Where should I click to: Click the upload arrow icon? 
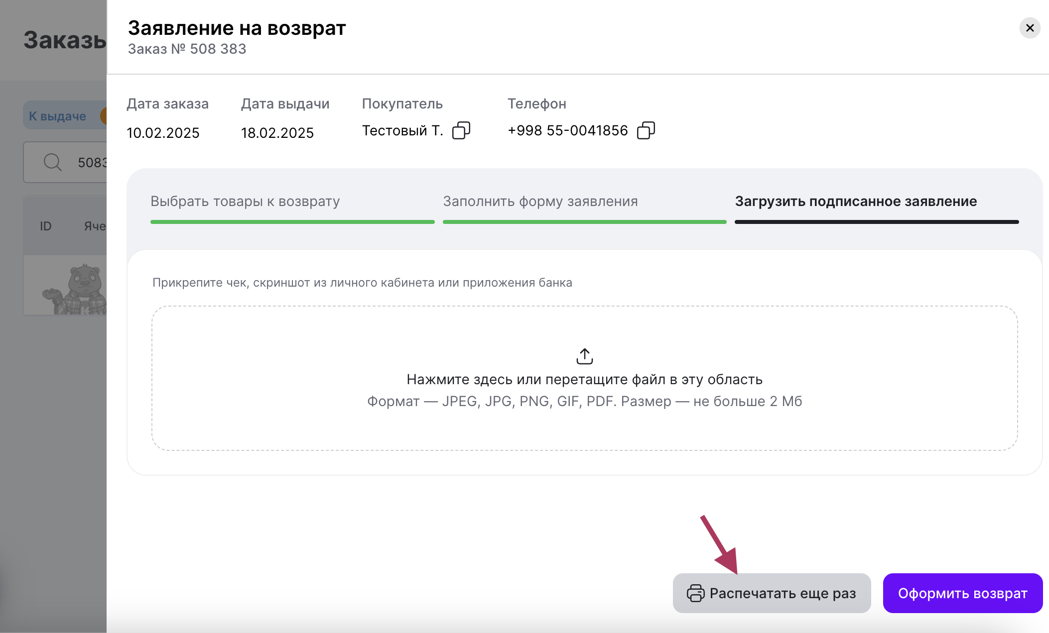584,356
